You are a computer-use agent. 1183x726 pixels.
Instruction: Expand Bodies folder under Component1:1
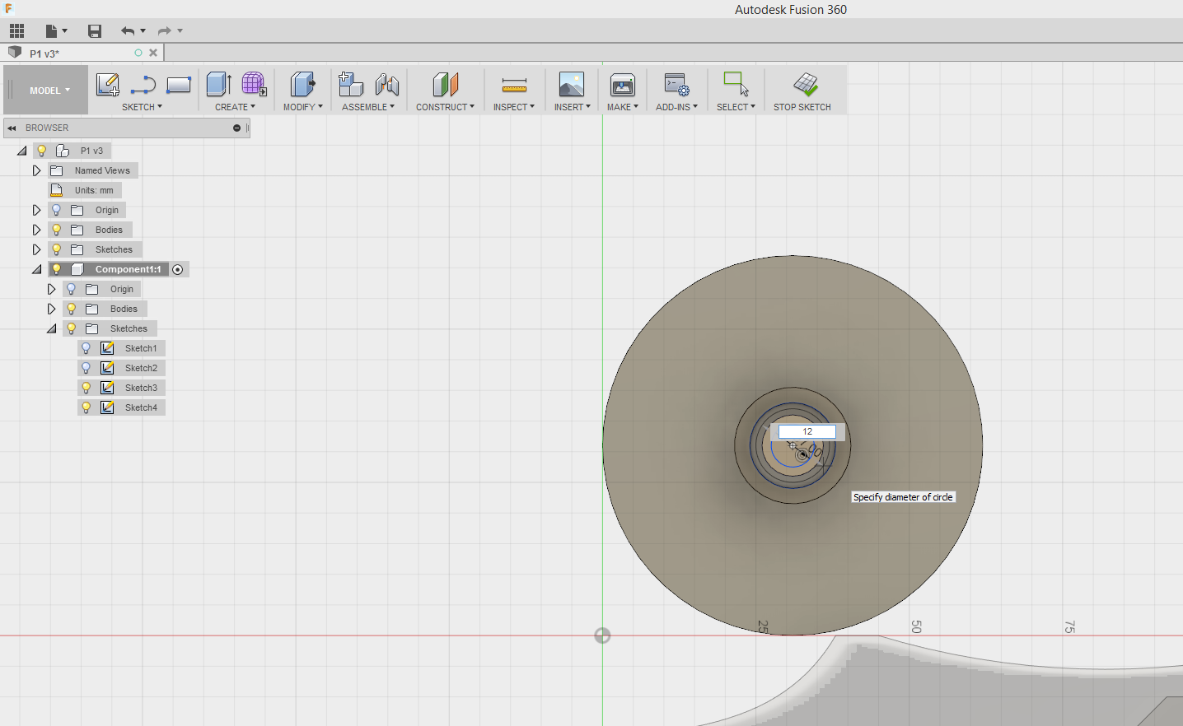point(51,309)
